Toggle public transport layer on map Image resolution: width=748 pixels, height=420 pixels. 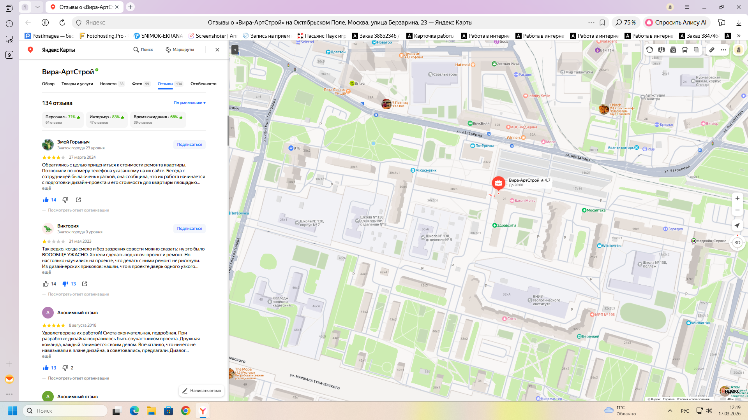(684, 50)
